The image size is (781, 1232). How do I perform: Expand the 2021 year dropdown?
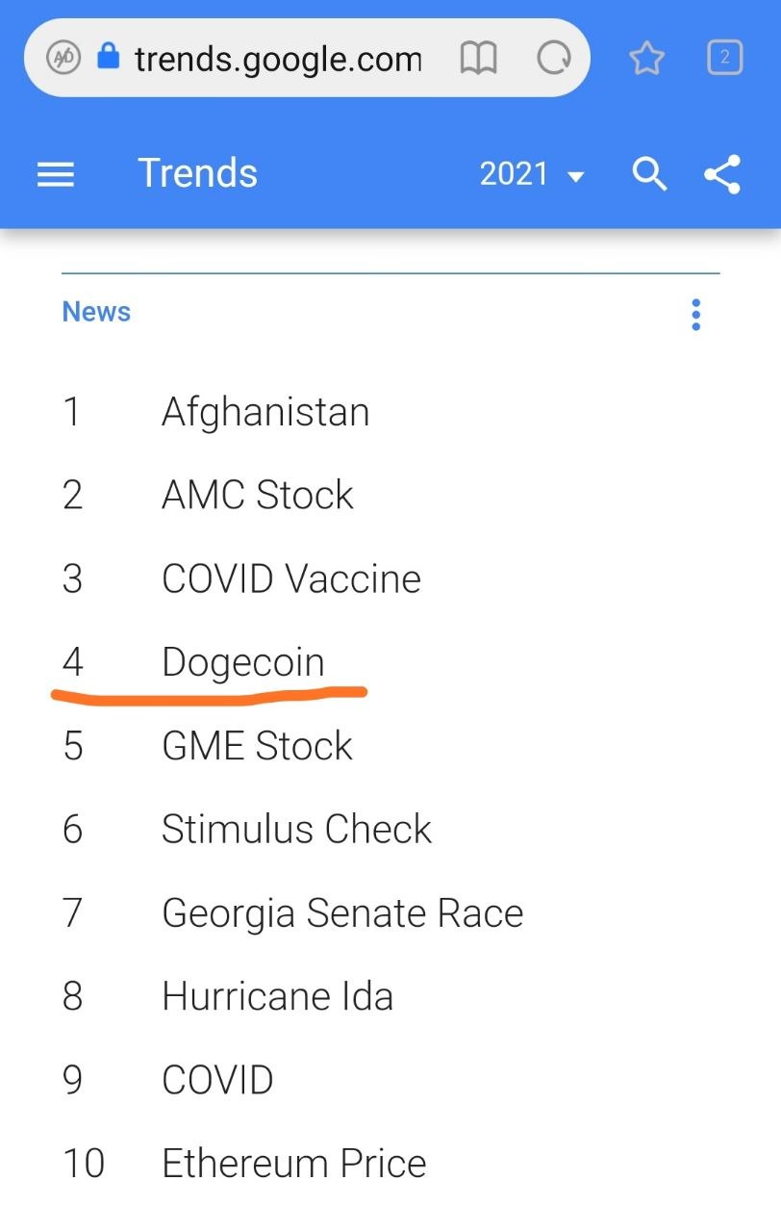tap(532, 174)
